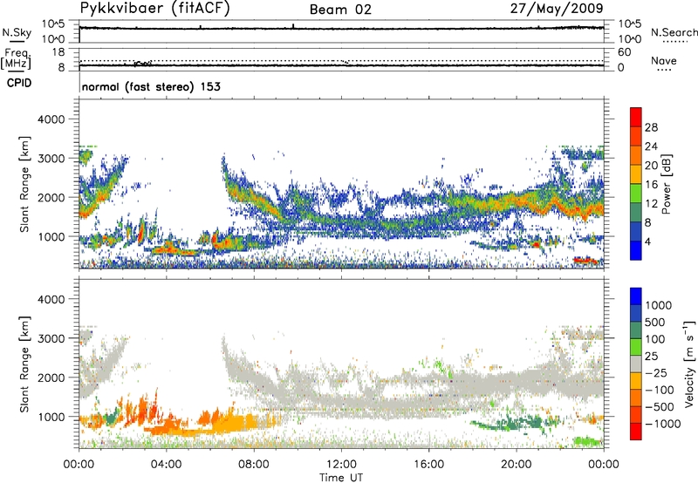The image size is (698, 483).
Task: Click the 4 tick on power colorbar
Action: (x=648, y=241)
